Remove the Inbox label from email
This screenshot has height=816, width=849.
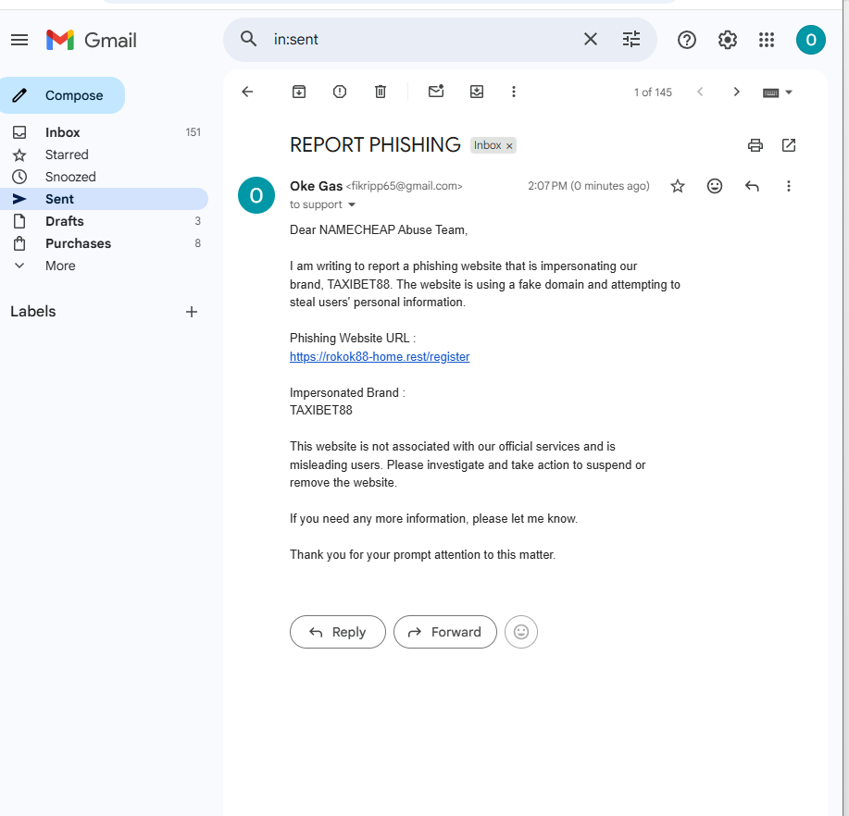click(509, 146)
